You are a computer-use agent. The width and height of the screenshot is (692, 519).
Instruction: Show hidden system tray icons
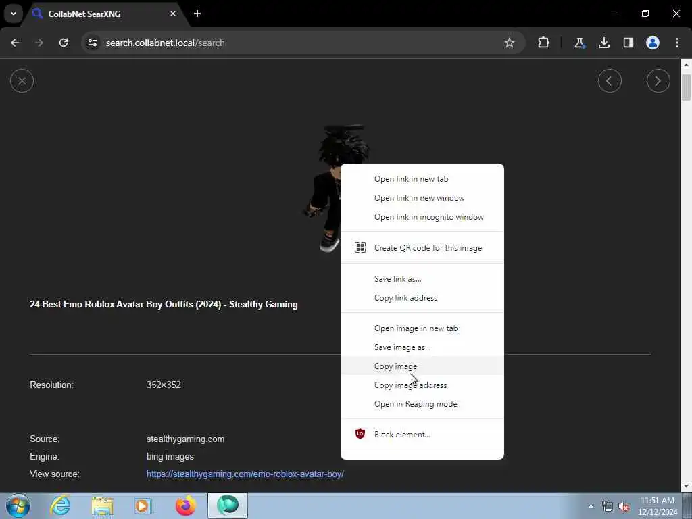[x=591, y=506]
